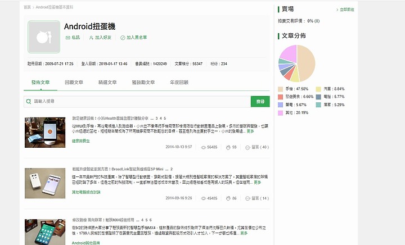Go to page 5 of iHealth article
Viewport: 405px width, 245px height.
(x=165, y=119)
